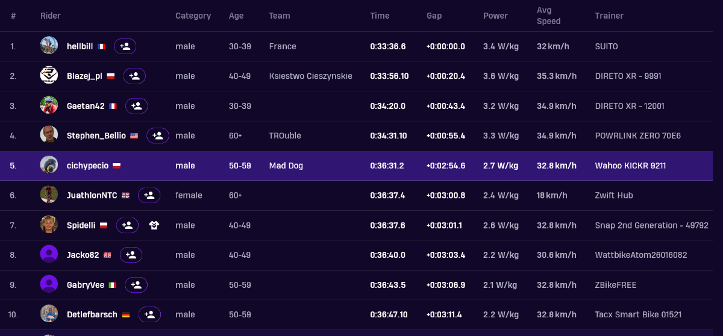Sort by the Category column header
The width and height of the screenshot is (723, 336).
tap(193, 16)
